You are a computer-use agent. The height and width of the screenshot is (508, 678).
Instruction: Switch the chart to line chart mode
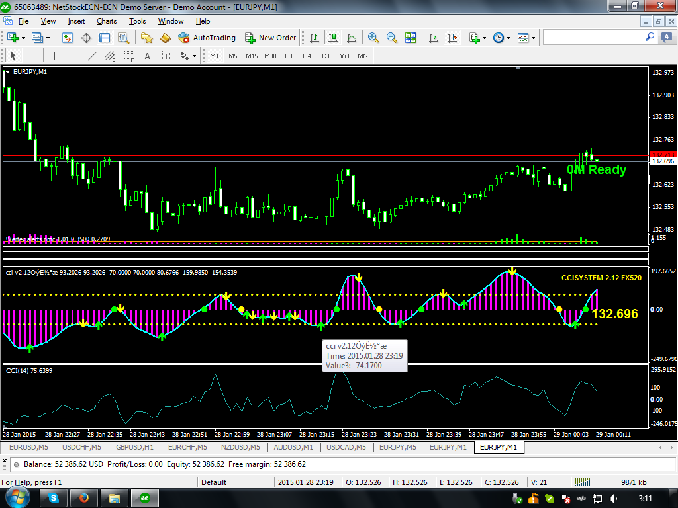click(352, 38)
